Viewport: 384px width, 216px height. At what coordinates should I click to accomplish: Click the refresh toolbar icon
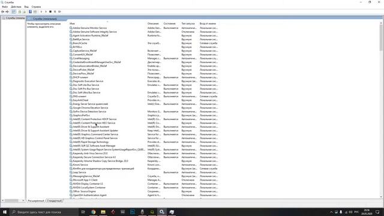pyautogui.click(x=20, y=12)
